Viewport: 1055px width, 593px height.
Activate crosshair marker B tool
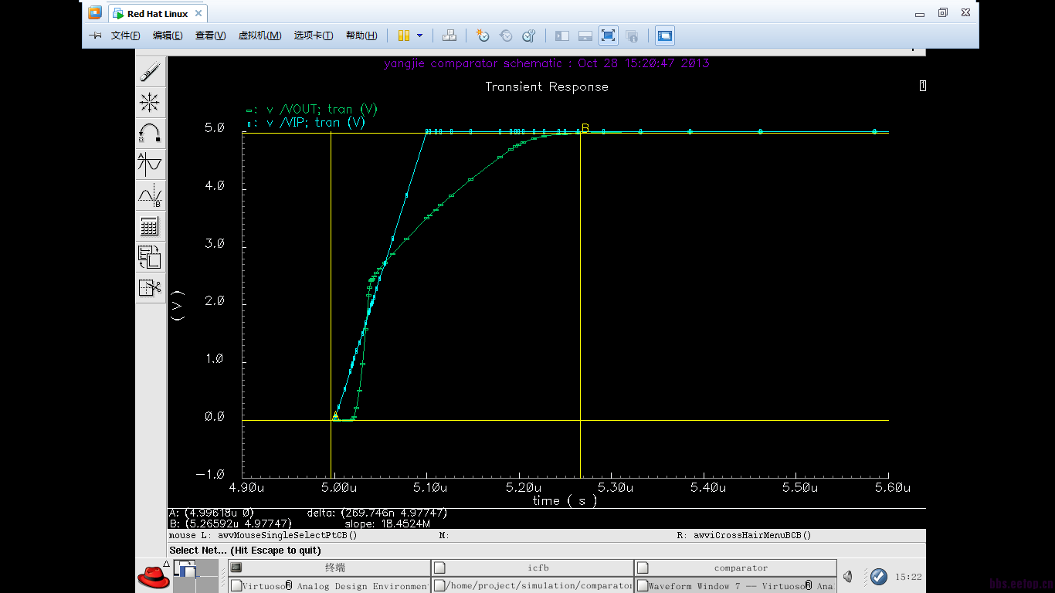[150, 195]
